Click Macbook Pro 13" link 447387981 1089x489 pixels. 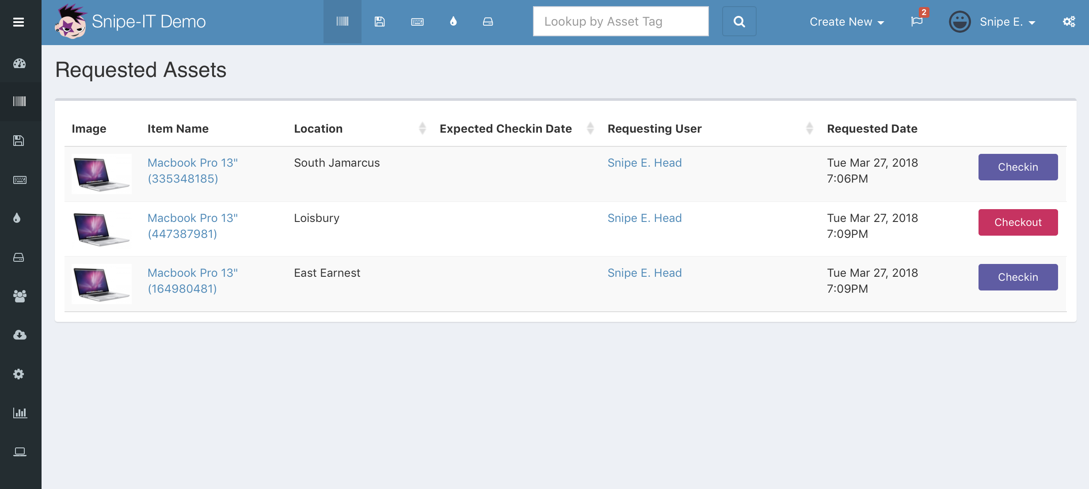pyautogui.click(x=192, y=226)
